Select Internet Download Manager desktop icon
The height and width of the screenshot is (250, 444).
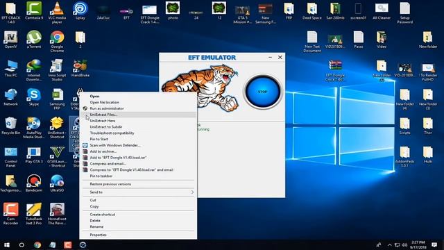[34, 70]
